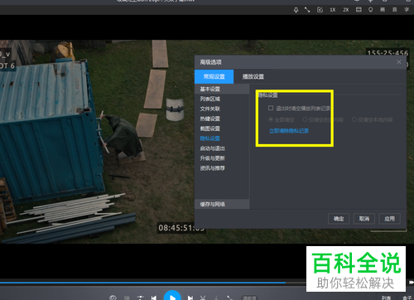
Task: Select 基本设置 in the settings list
Action: [x=222, y=89]
